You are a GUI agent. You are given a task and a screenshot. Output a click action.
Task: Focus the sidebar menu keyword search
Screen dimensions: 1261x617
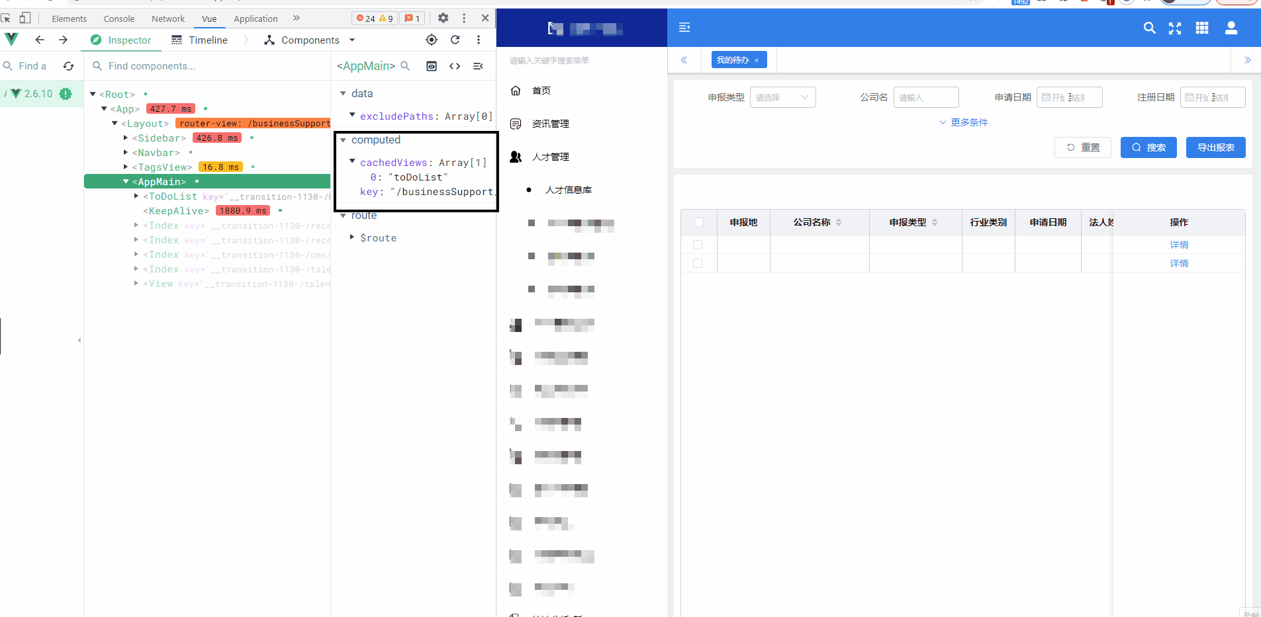click(x=582, y=60)
